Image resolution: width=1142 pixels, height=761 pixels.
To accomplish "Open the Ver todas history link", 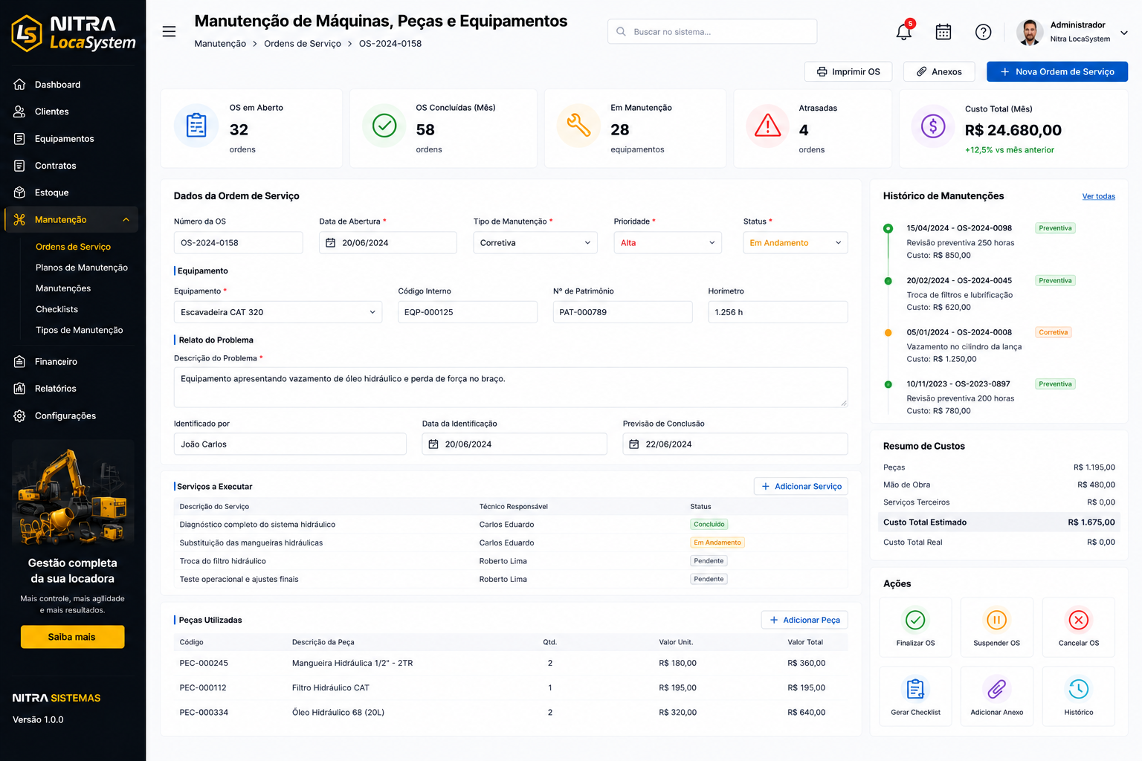I will point(1098,196).
